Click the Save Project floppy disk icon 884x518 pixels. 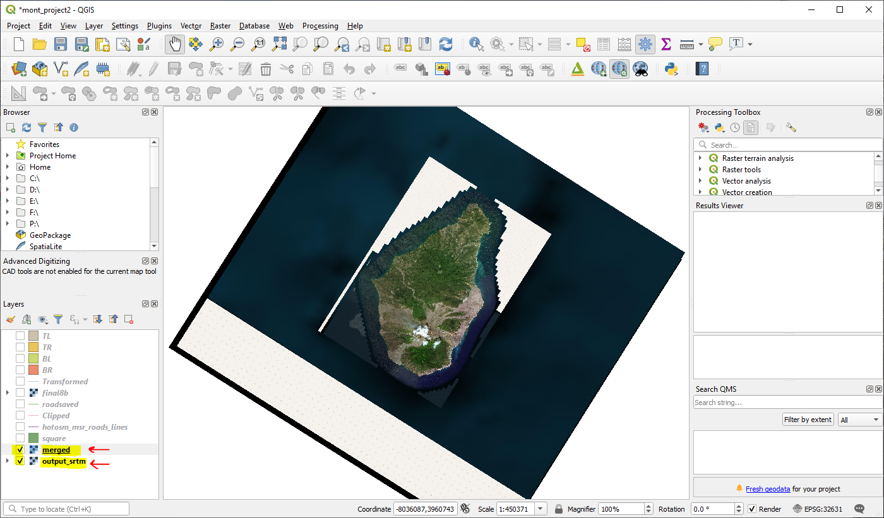pos(61,44)
